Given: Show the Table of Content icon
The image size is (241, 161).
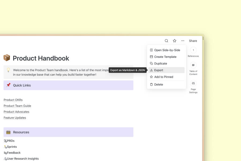Looking at the screenshot, I should (193, 65).
